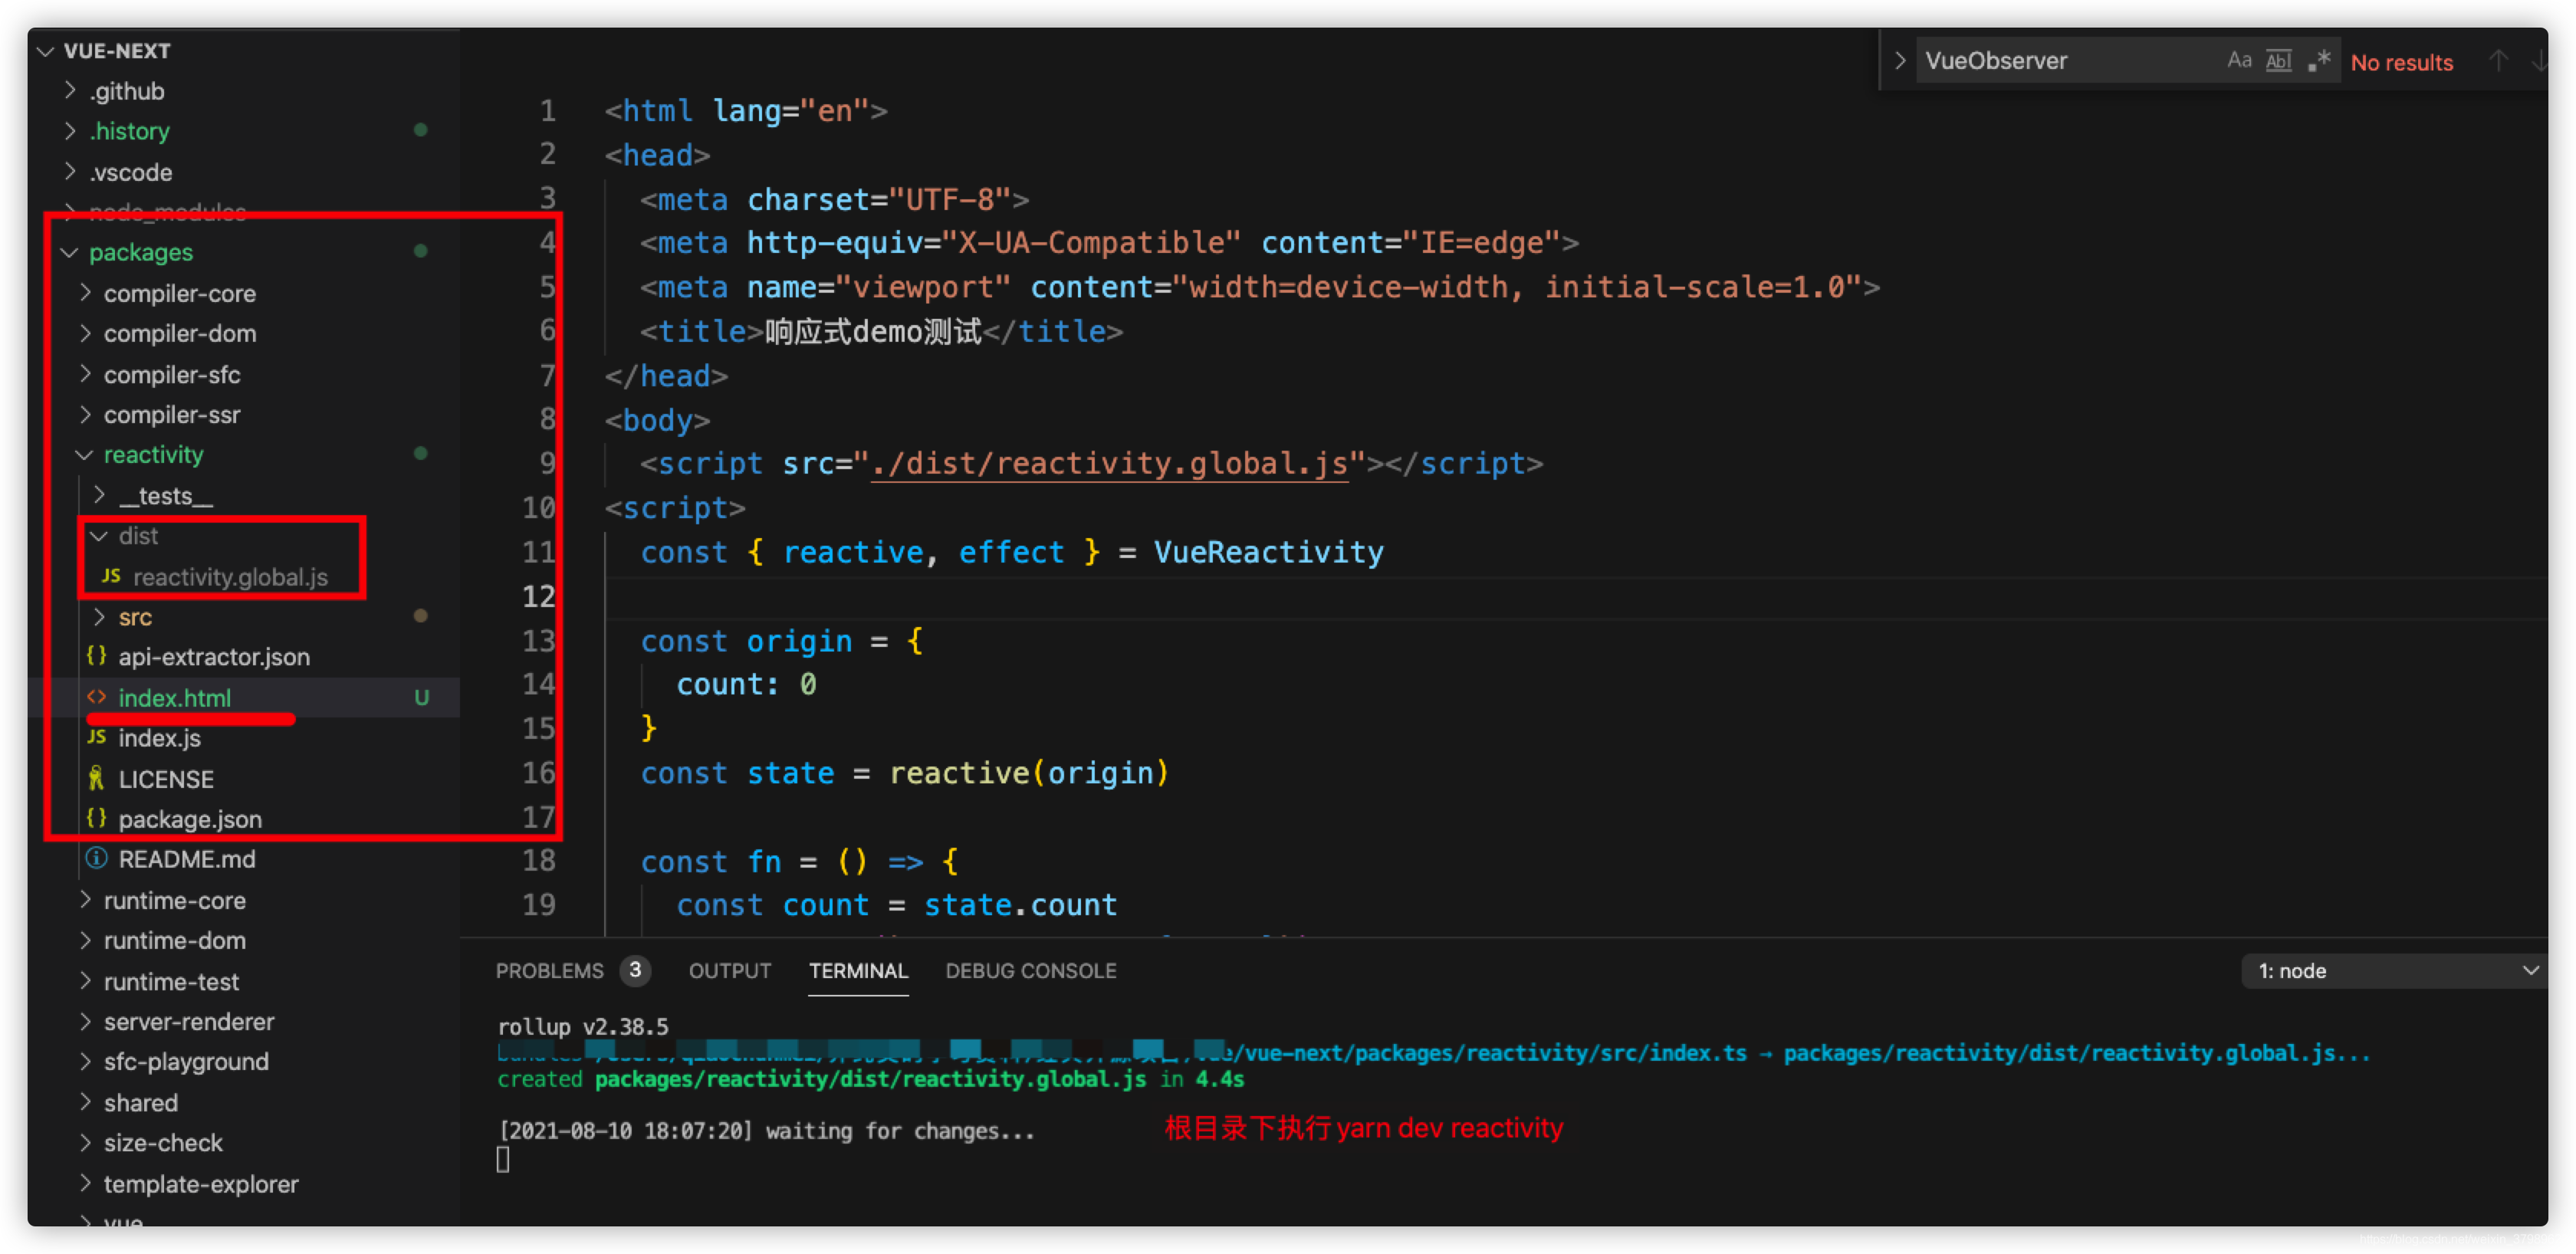
Task: Go to previous match arrow
Action: (2498, 61)
